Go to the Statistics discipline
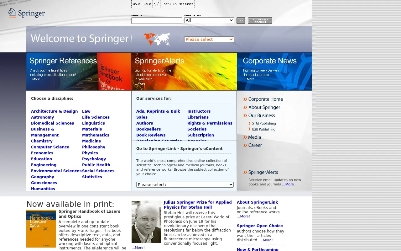 click(x=92, y=177)
